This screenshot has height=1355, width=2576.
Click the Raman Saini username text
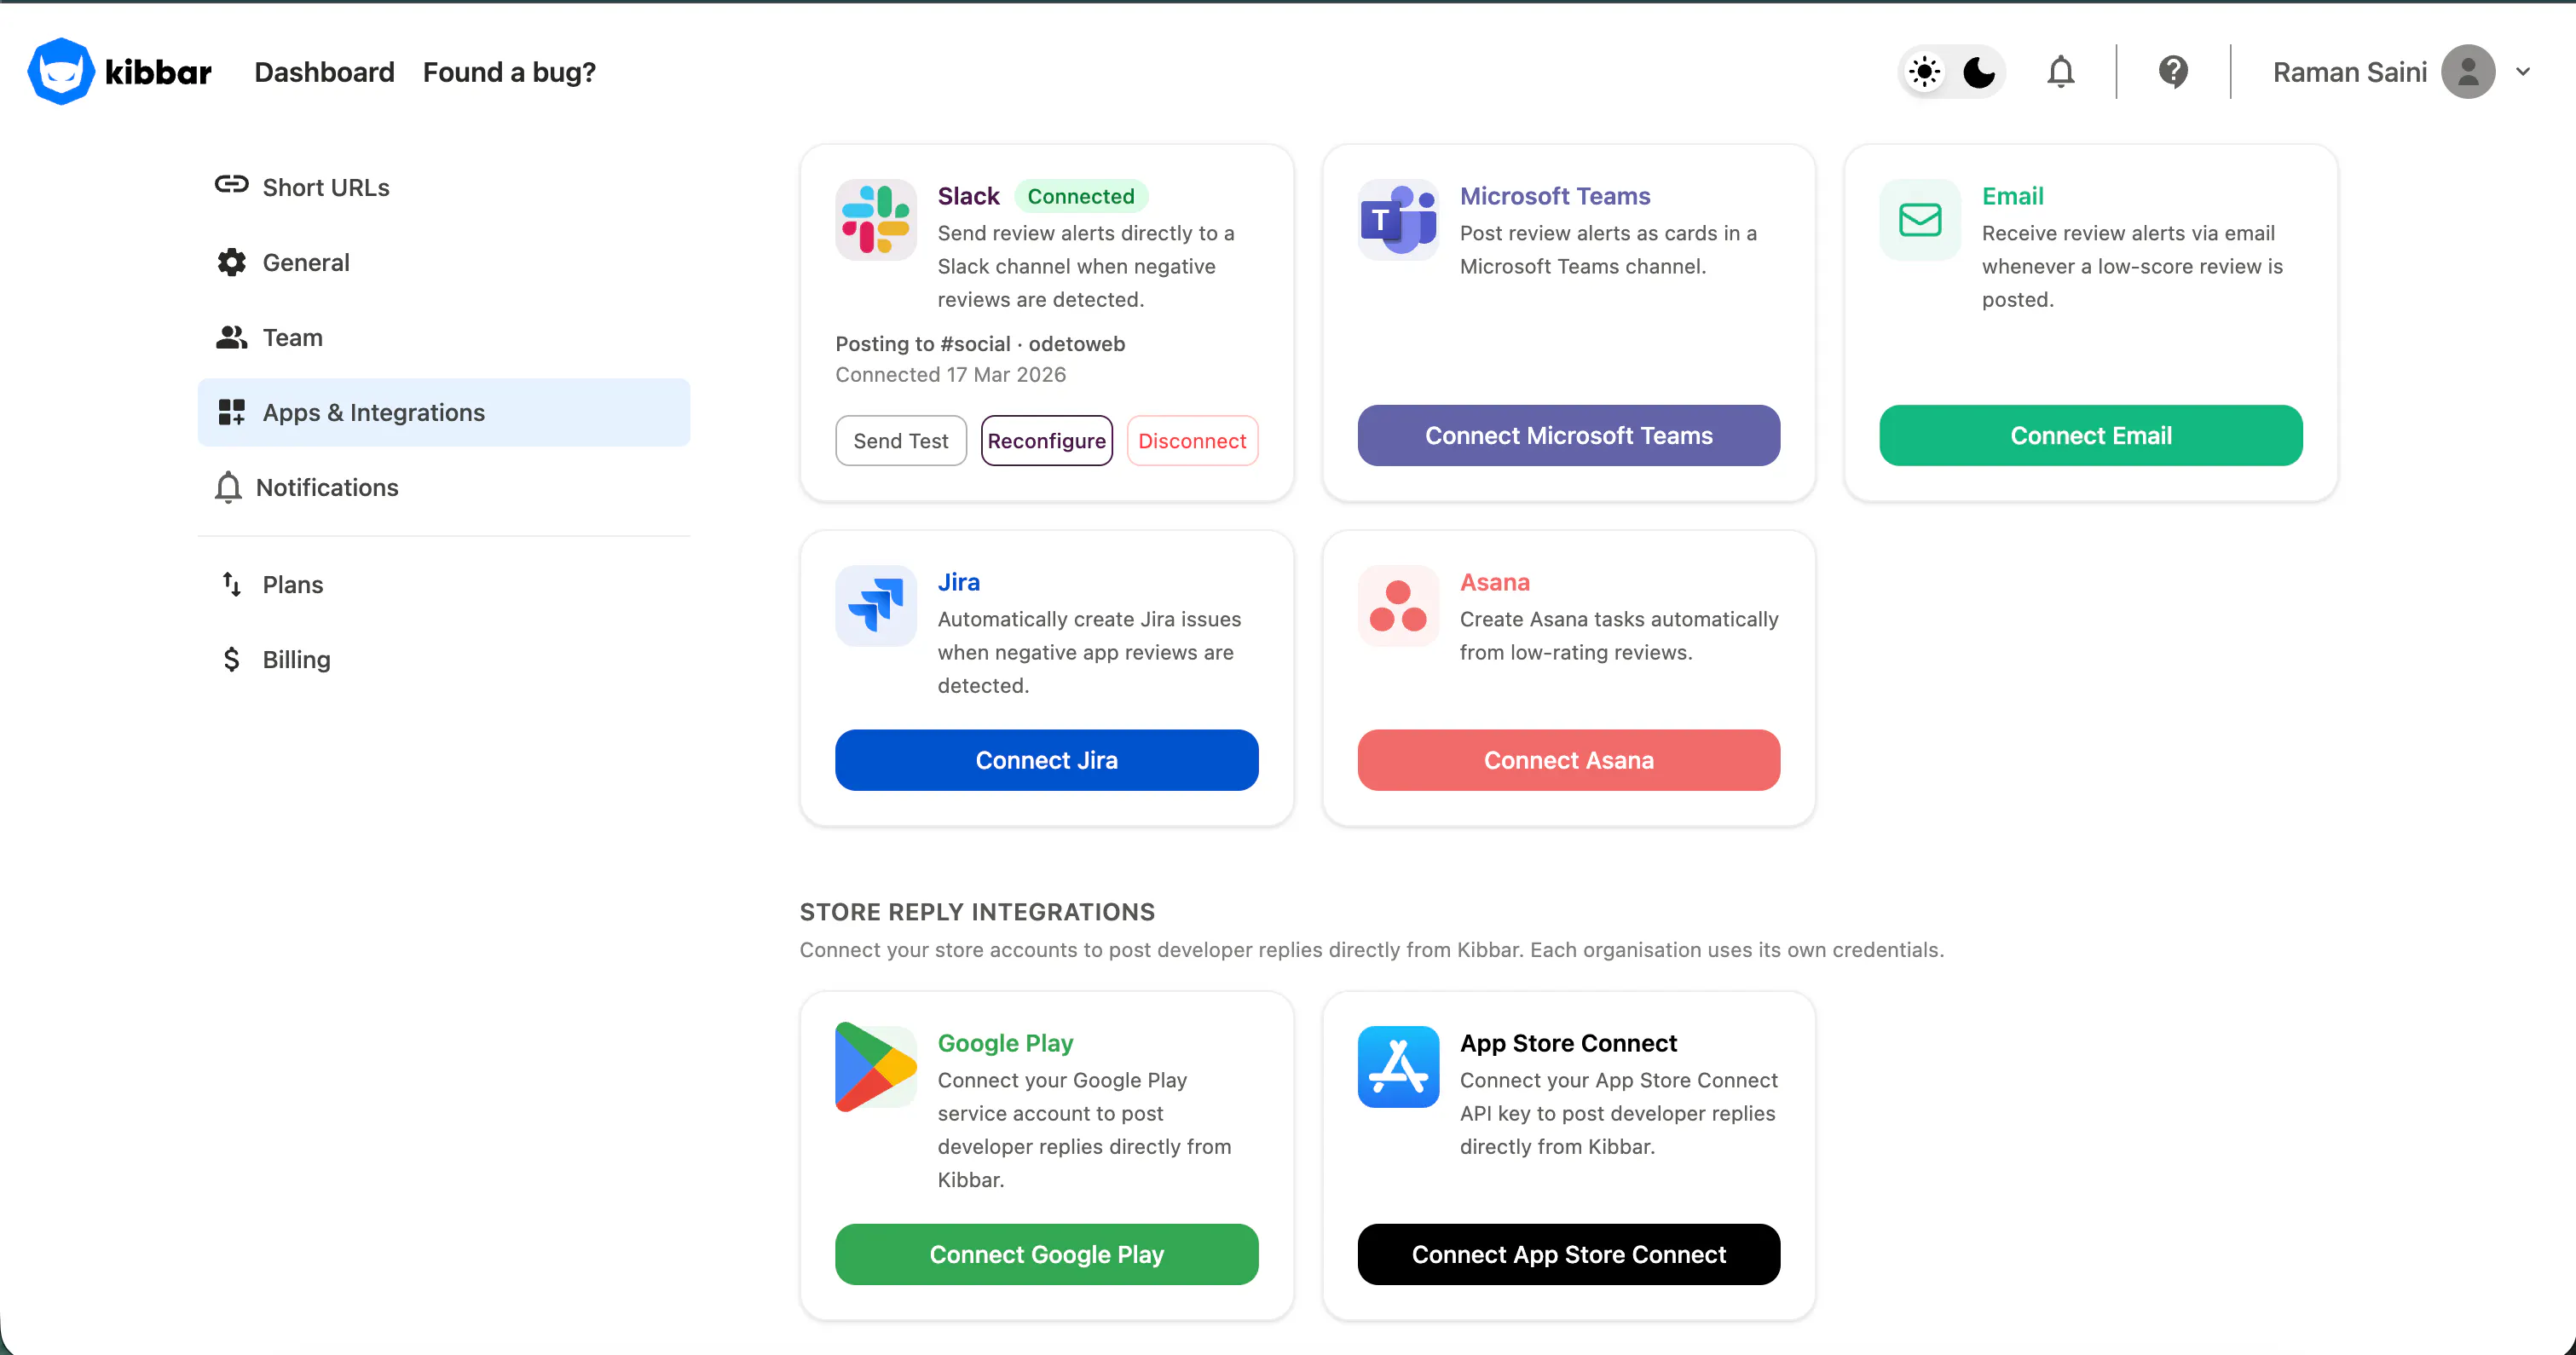coord(2349,72)
